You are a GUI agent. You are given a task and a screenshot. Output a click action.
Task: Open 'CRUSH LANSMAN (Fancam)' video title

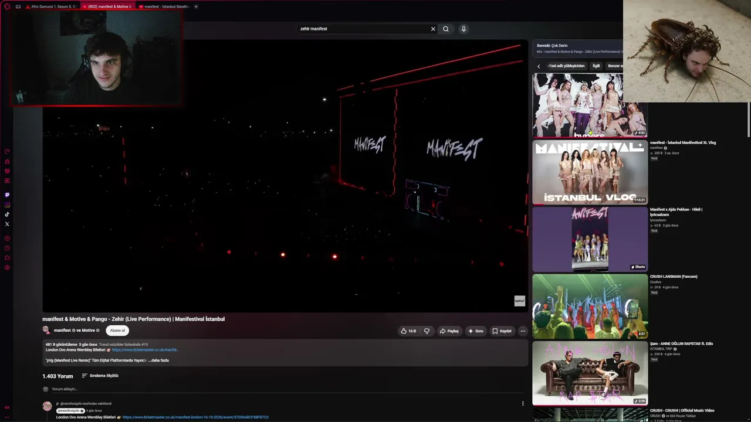pos(674,277)
